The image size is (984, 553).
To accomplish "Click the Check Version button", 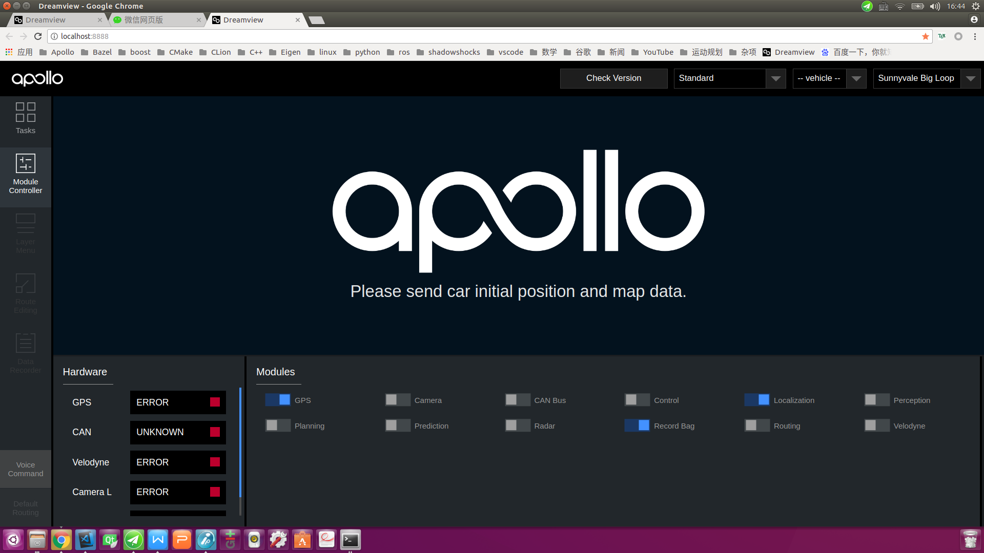I will coord(613,78).
